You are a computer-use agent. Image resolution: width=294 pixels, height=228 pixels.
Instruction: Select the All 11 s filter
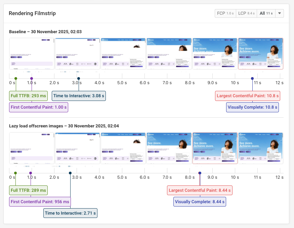[265, 13]
